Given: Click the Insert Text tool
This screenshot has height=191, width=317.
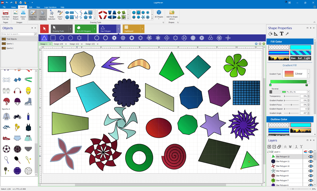Looking at the screenshot, I should [60, 14].
